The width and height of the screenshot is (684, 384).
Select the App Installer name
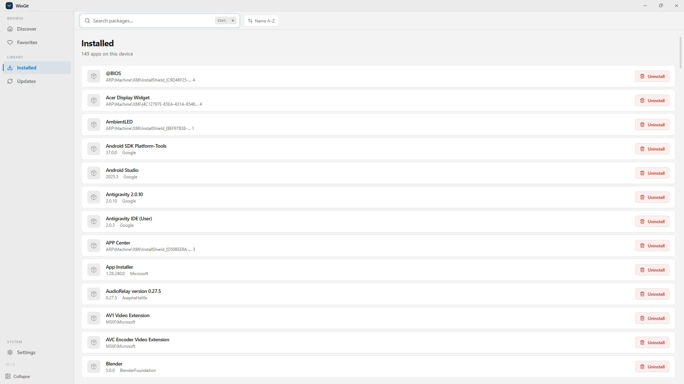[119, 267]
